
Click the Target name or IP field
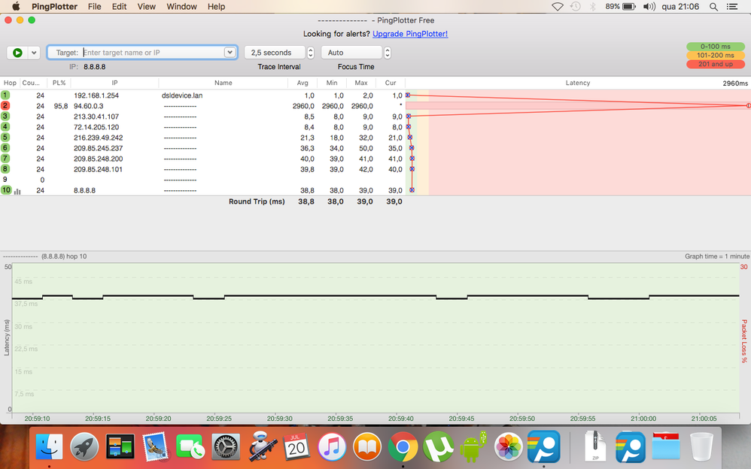coord(151,53)
